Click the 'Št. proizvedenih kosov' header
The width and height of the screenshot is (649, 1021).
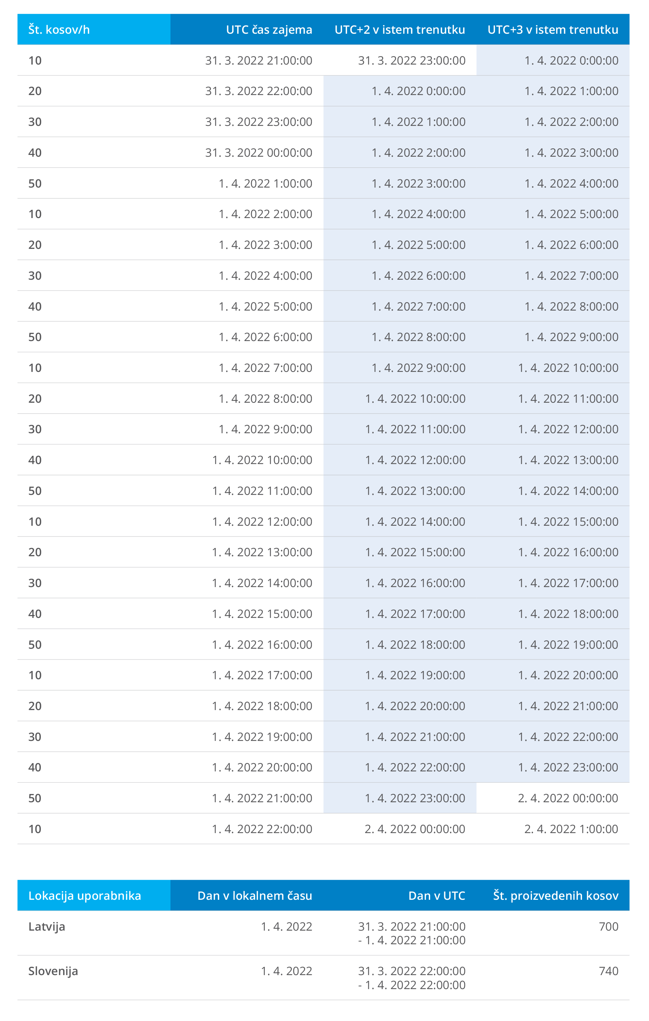point(556,895)
